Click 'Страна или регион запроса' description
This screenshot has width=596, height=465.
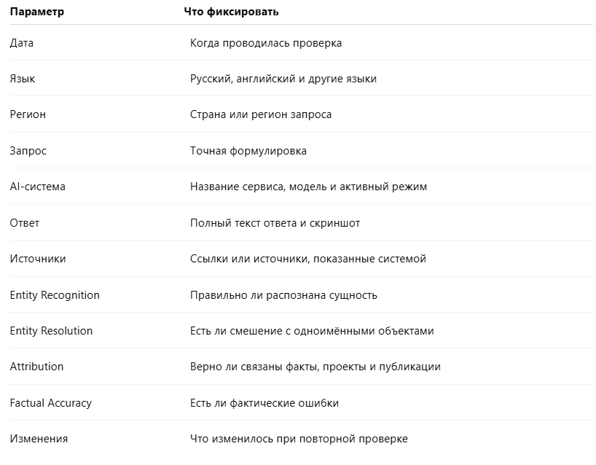(261, 114)
